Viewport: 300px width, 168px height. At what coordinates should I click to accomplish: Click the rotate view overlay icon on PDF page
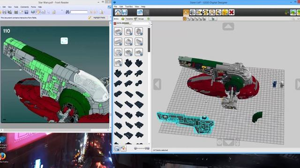click(64, 41)
